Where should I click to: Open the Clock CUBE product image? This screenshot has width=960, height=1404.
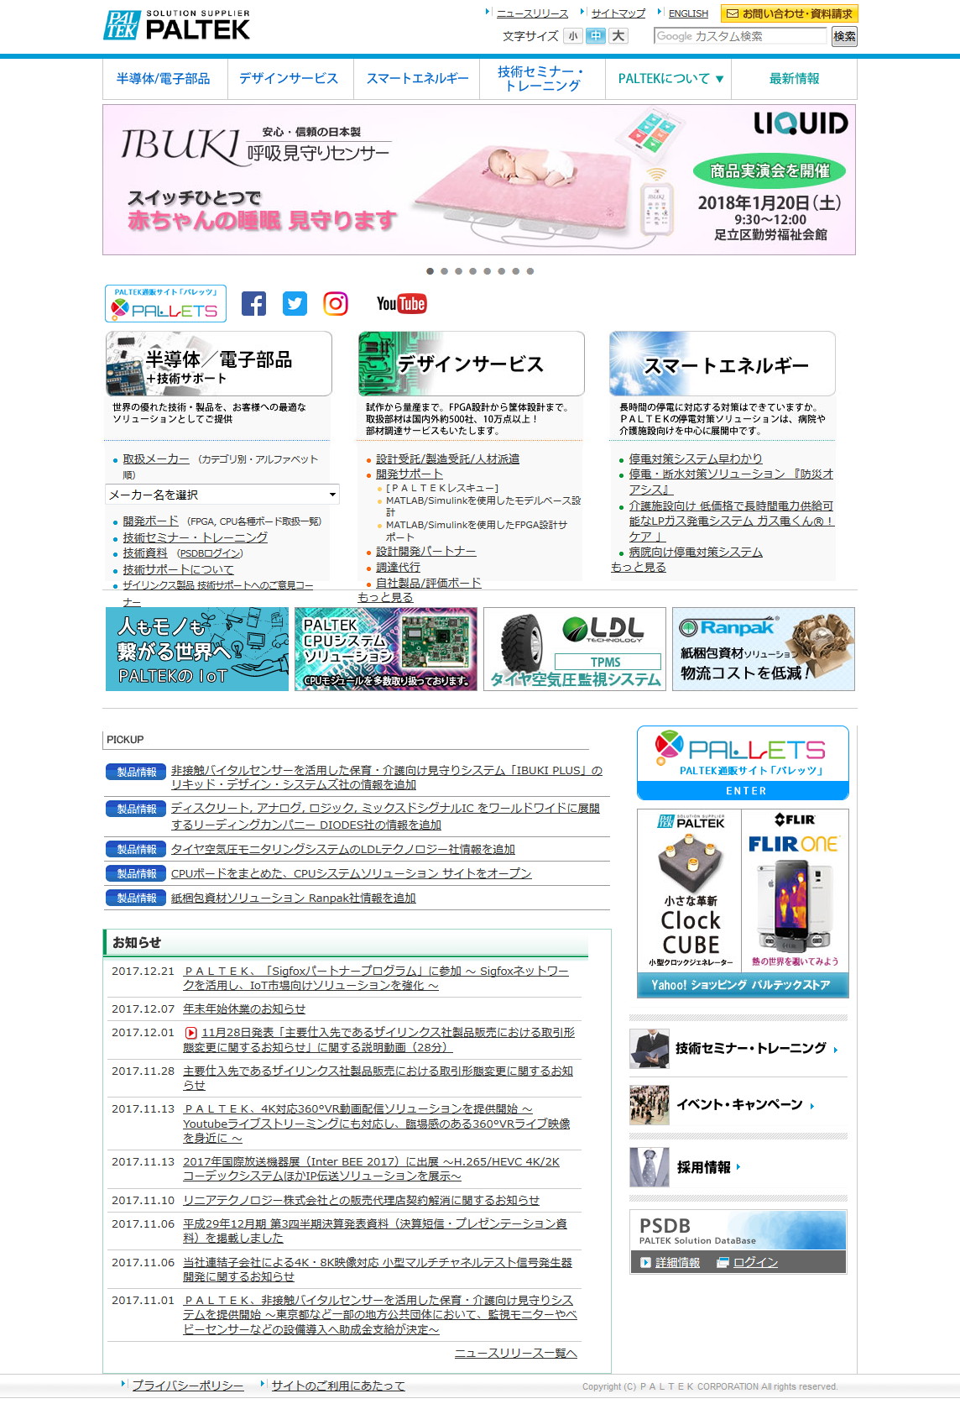[x=690, y=891]
